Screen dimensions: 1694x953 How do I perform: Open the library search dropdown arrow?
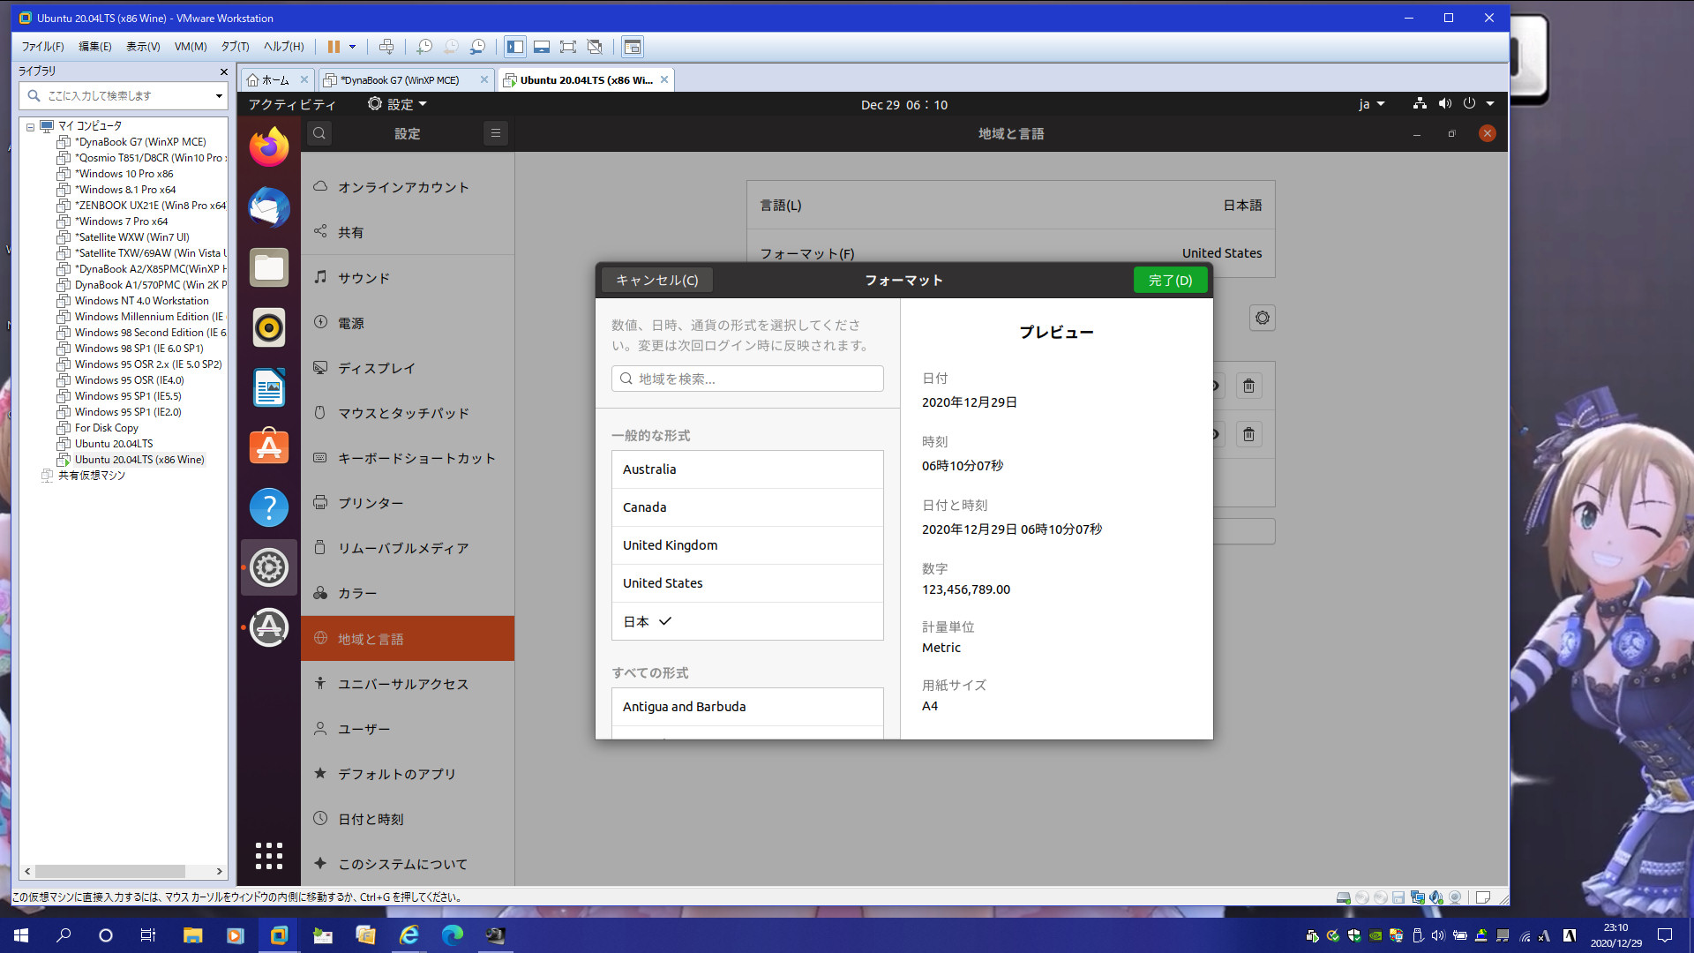(x=219, y=95)
